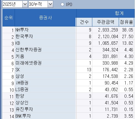This screenshot has height=119, width=135.
Task: Click the amount 43,052 cell
Action: click(x=106, y=89)
